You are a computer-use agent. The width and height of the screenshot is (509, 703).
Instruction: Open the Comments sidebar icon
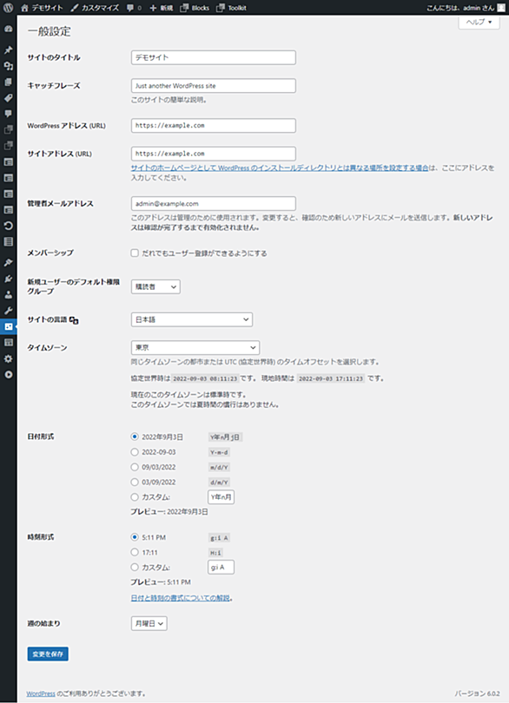[x=8, y=114]
